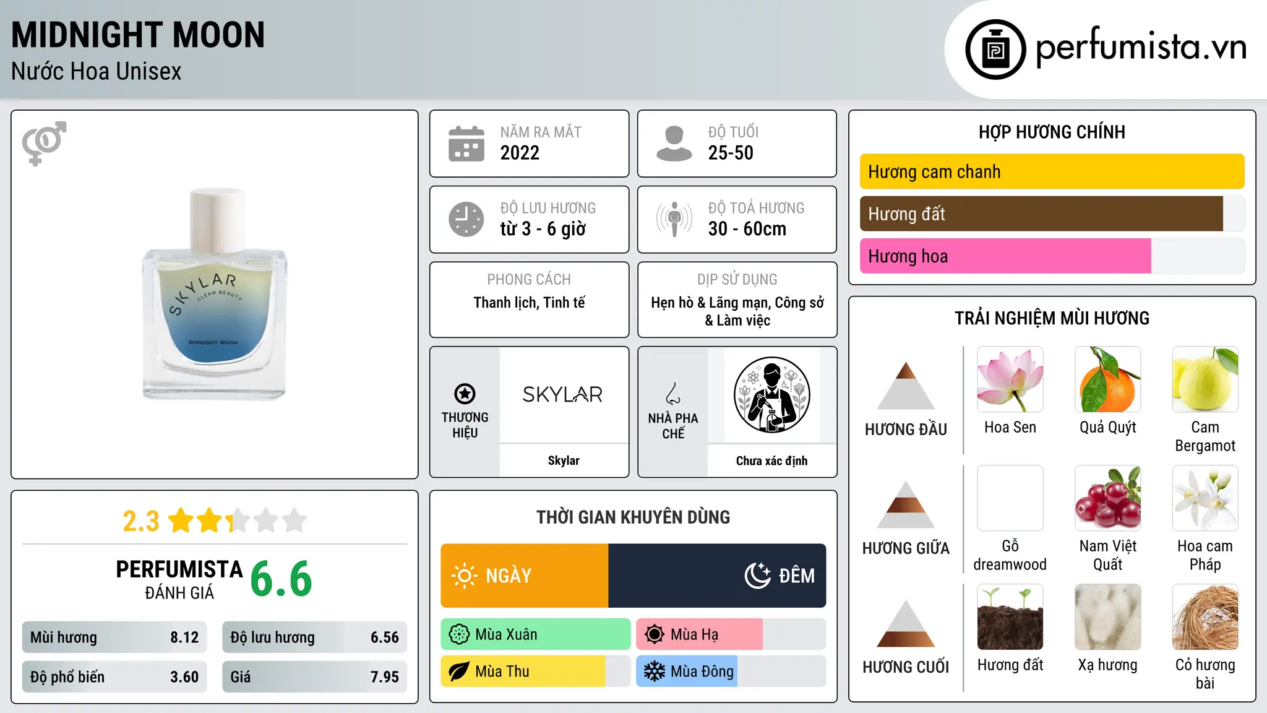The image size is (1267, 713).
Task: Click the Độ lưu hương 6.56 score bar
Action: 314,637
